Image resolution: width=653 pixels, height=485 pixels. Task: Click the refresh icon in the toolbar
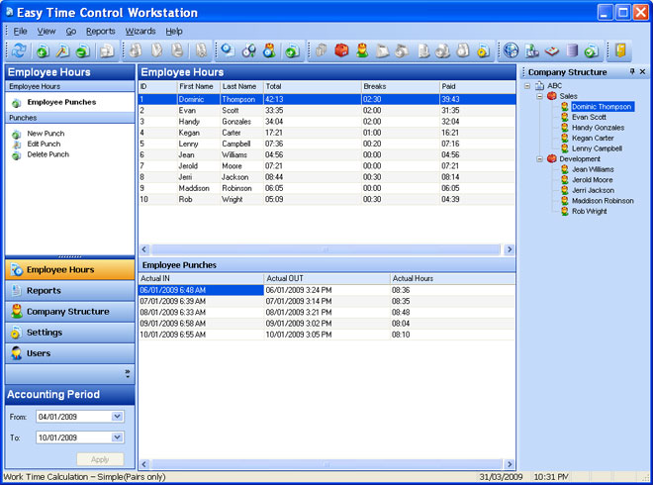coord(21,50)
